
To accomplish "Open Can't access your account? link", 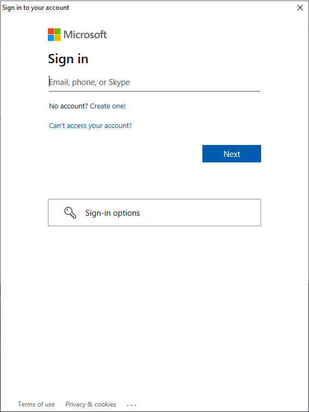I will click(x=90, y=125).
